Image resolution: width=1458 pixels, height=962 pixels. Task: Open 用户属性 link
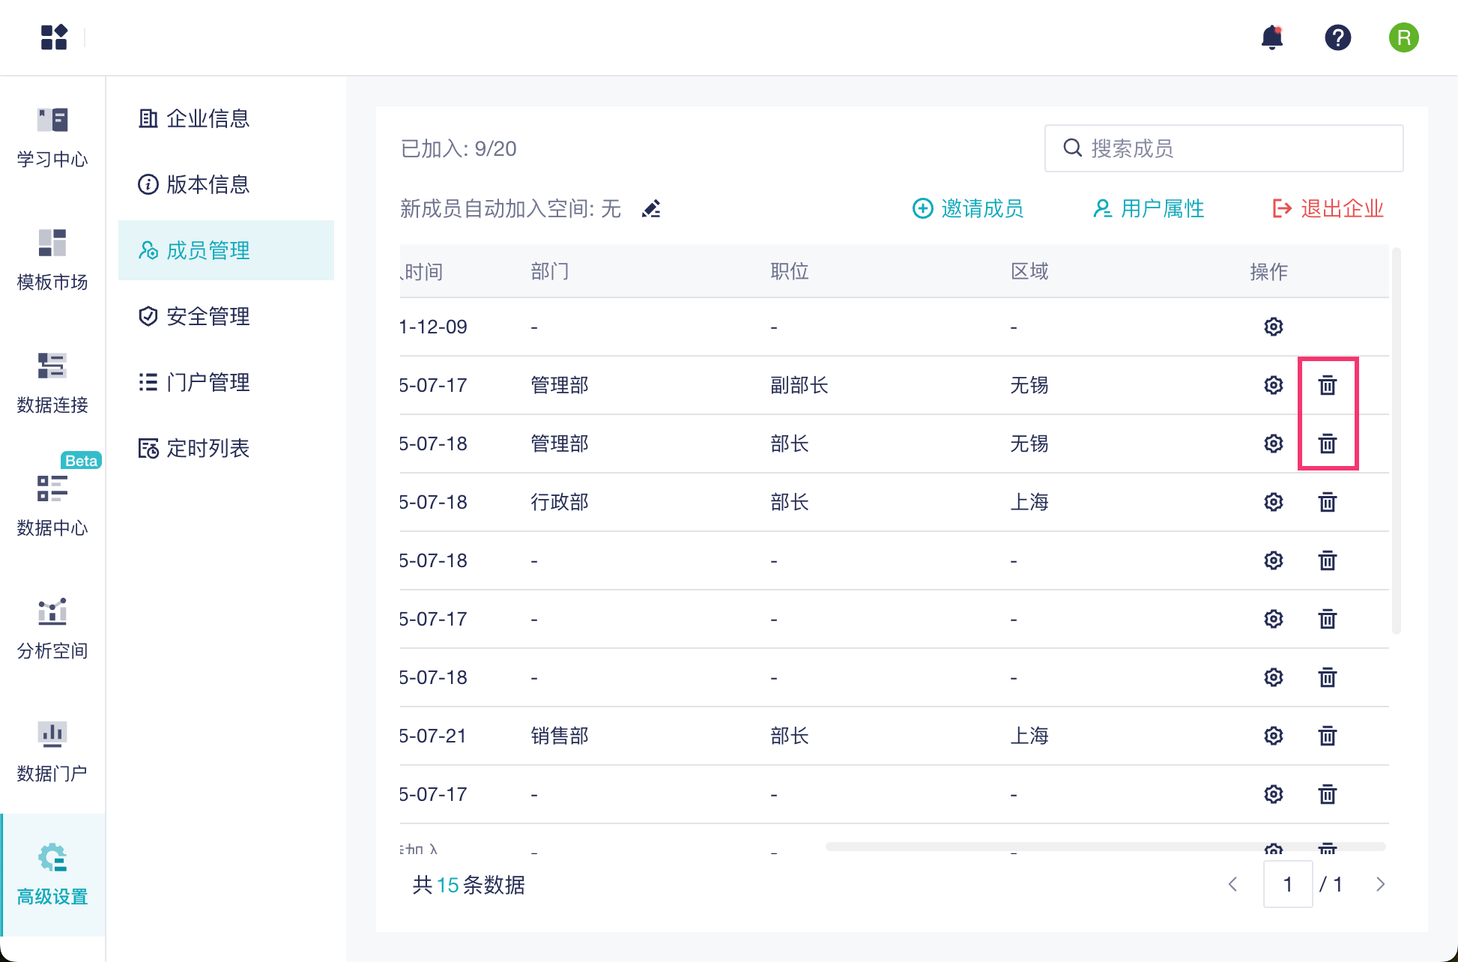[1149, 209]
